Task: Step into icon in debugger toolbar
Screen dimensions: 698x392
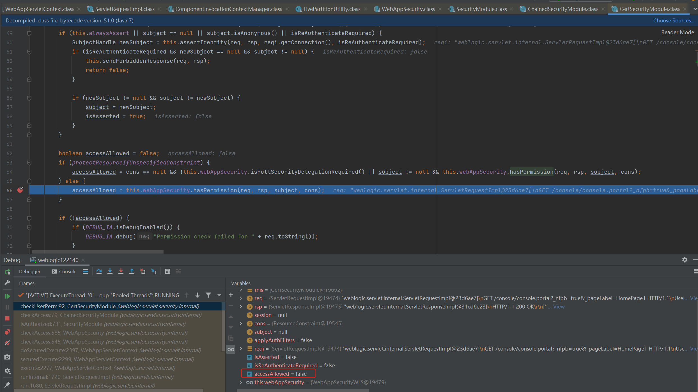Action: pyautogui.click(x=110, y=271)
